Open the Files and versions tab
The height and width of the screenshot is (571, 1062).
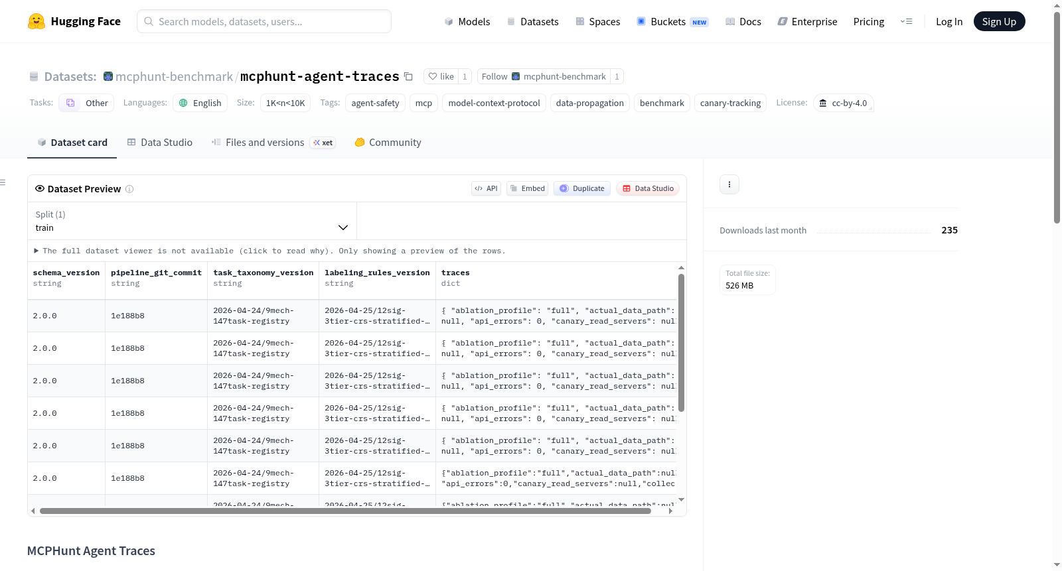pos(273,143)
